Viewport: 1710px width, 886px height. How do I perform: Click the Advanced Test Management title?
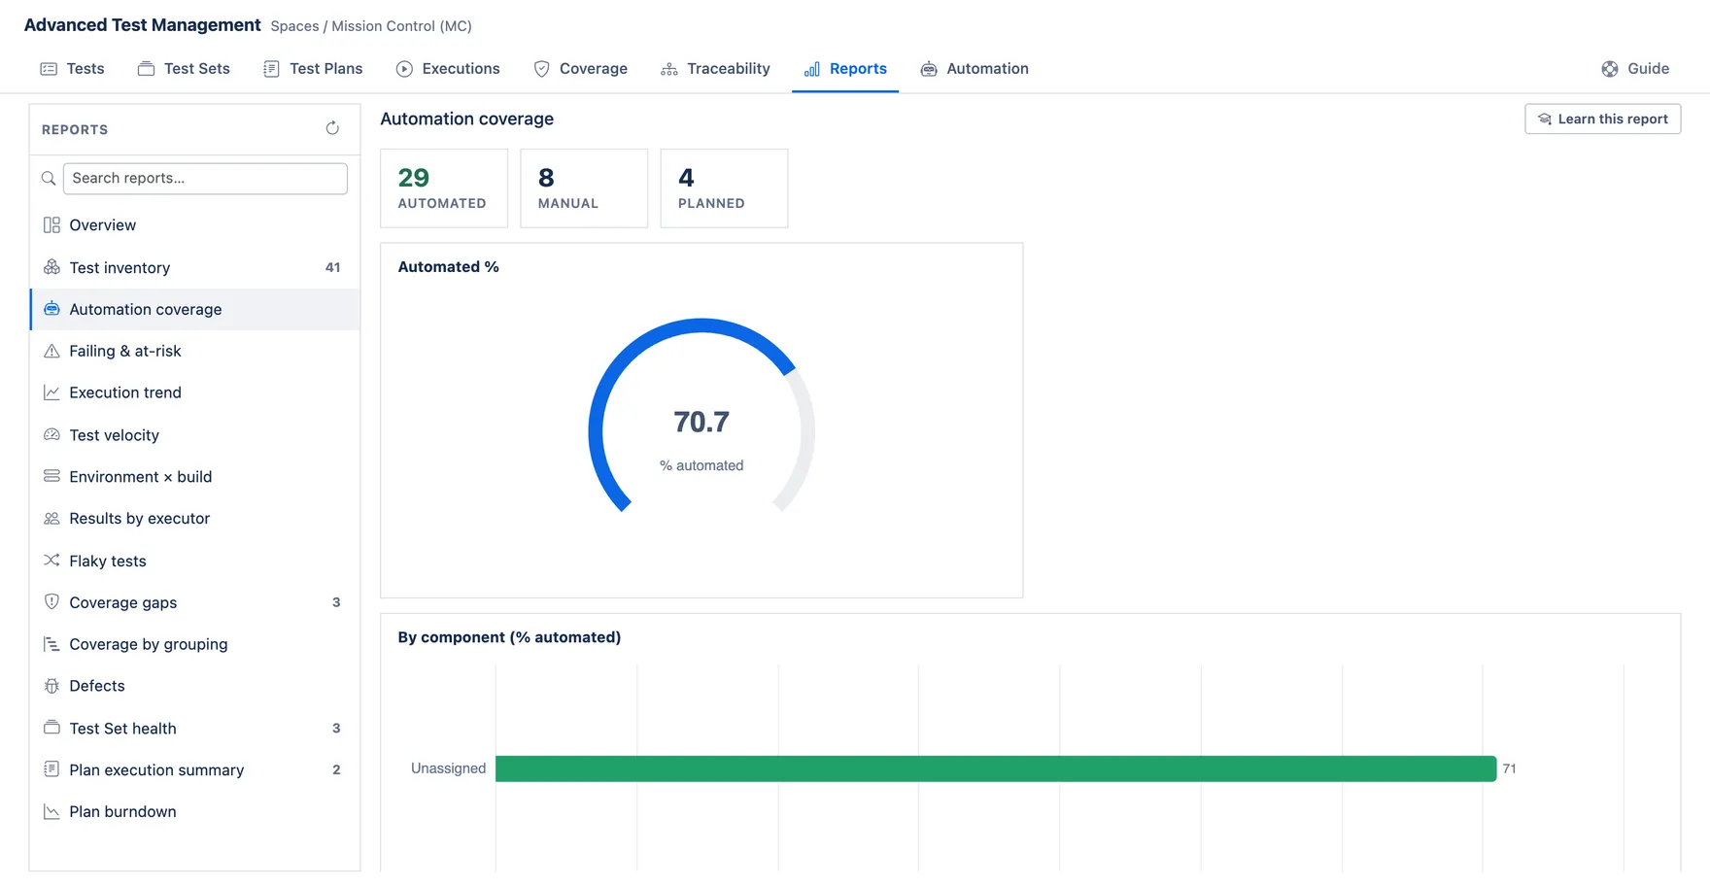(x=142, y=25)
